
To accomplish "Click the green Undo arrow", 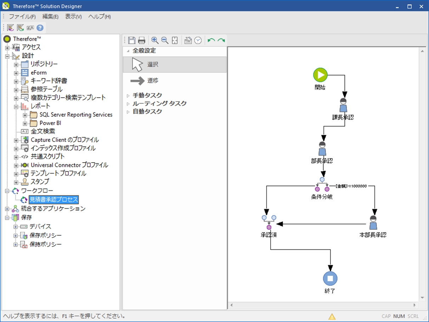I will 211,40.
